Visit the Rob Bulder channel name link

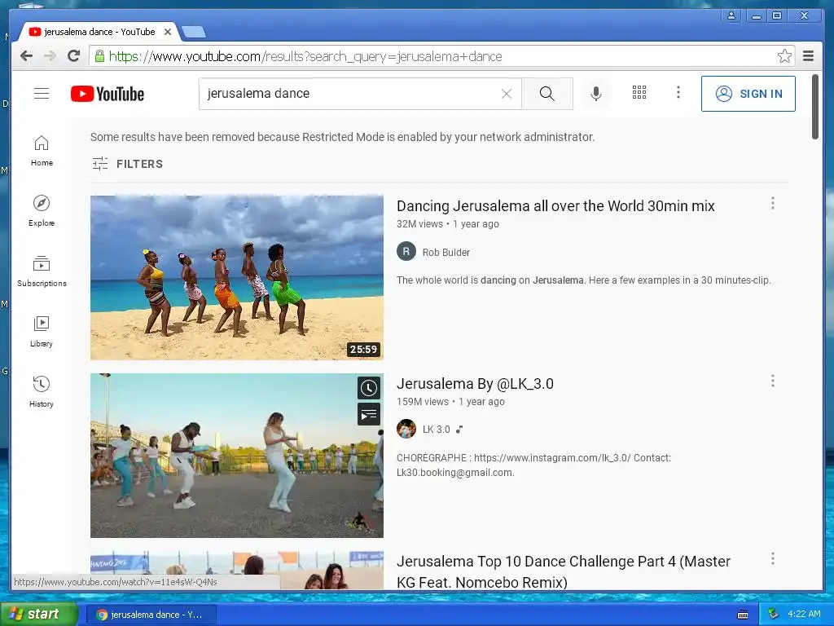tap(446, 253)
